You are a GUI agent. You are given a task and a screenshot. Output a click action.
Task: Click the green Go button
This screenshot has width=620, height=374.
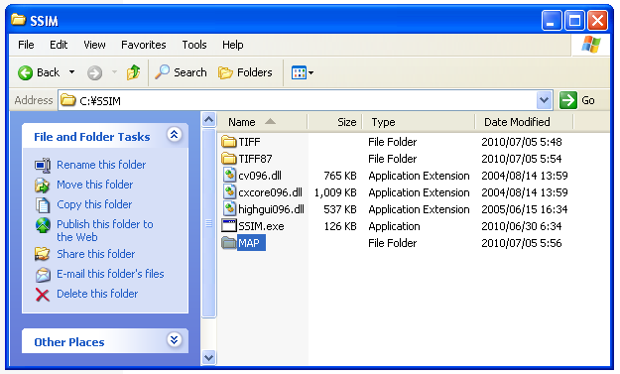point(577,100)
